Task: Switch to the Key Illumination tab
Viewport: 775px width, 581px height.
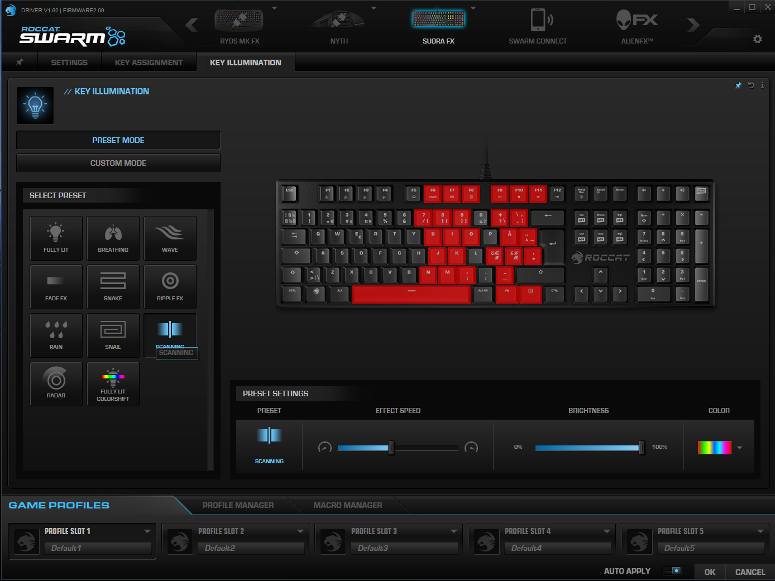Action: click(x=246, y=63)
